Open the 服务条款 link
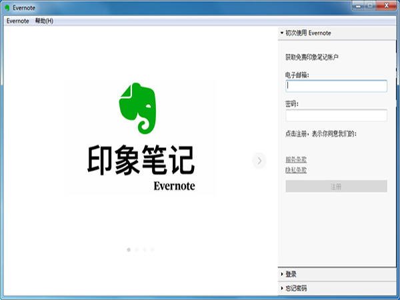Screen dimensions: 400x300 click(x=296, y=160)
